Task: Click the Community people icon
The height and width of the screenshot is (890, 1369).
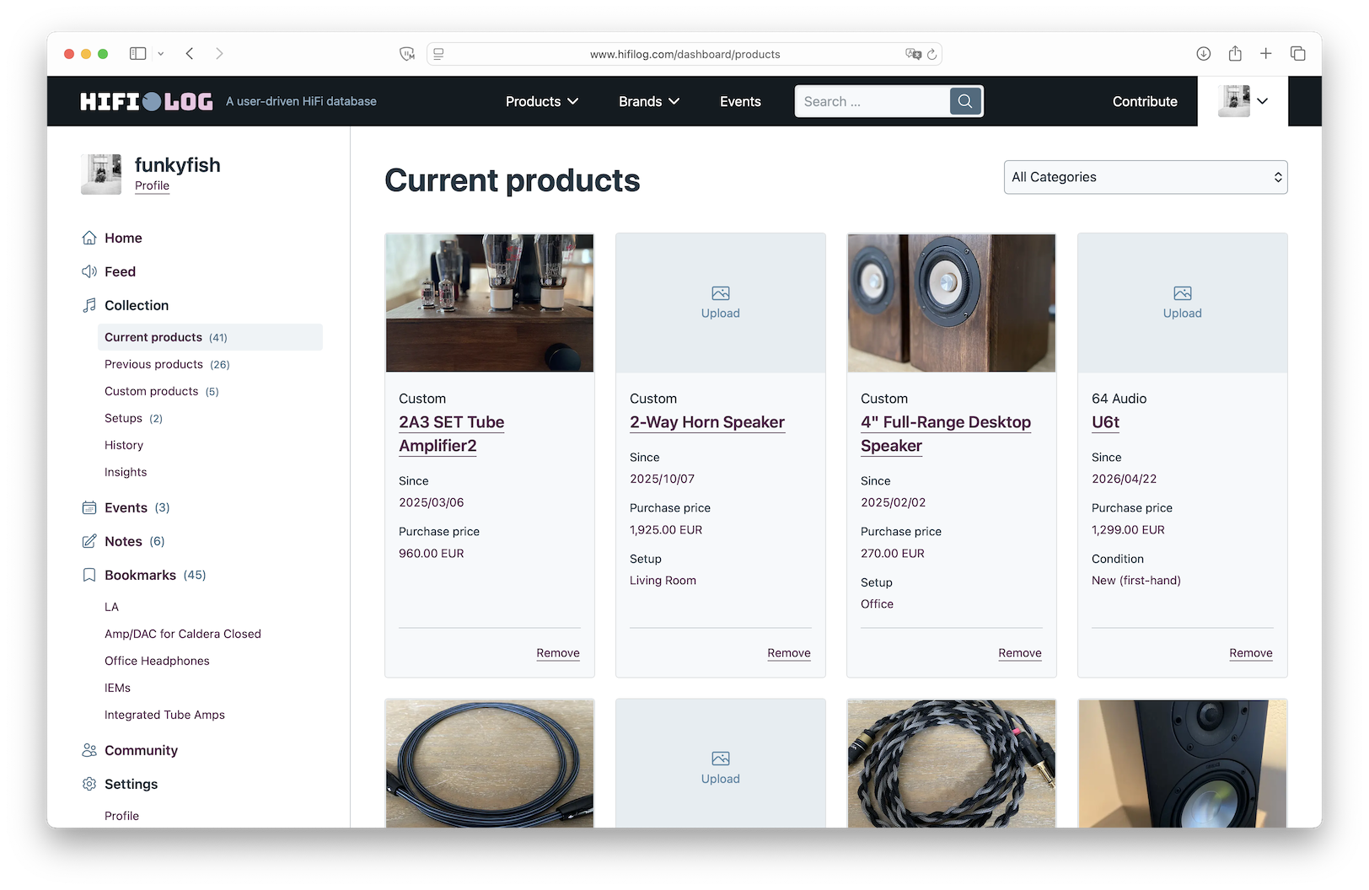Action: pyautogui.click(x=89, y=750)
